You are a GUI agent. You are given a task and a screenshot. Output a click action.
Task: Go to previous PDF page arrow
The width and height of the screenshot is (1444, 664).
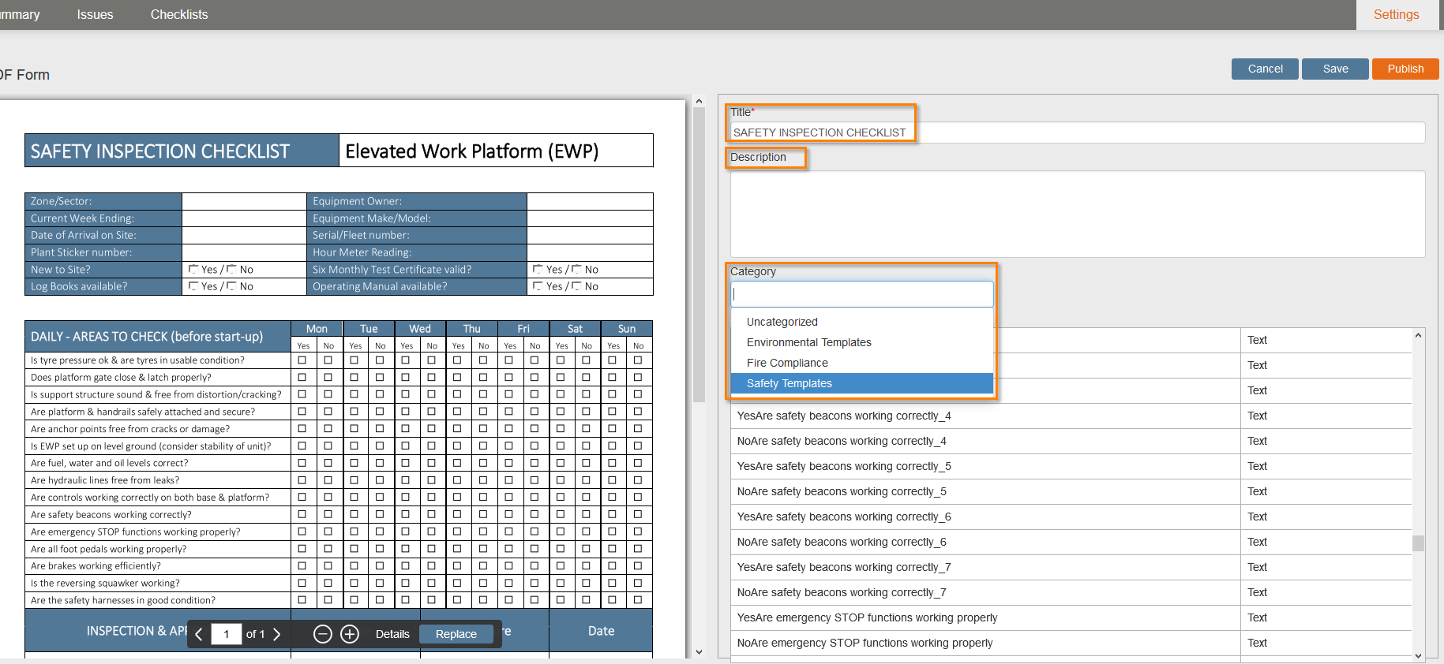(199, 635)
